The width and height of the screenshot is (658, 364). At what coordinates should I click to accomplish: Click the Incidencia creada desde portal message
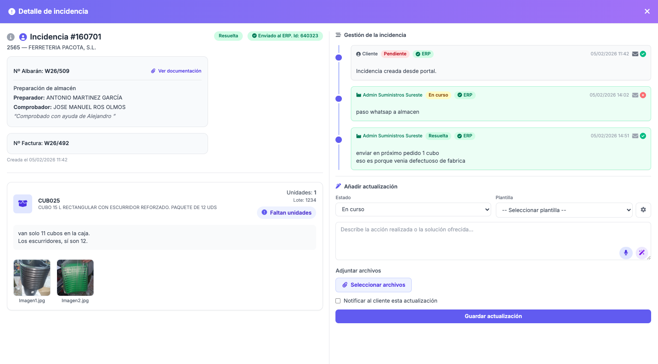point(396,71)
